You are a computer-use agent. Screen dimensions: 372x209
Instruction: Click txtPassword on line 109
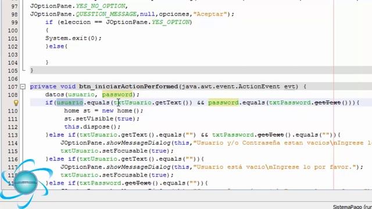(289, 103)
